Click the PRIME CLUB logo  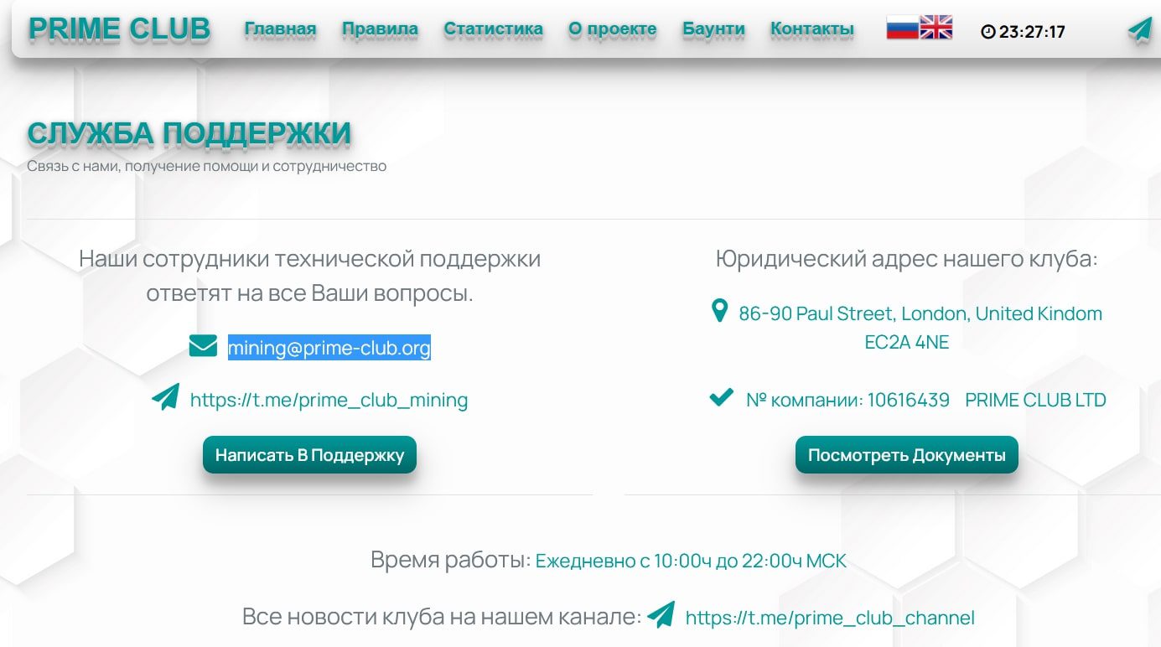pos(119,29)
